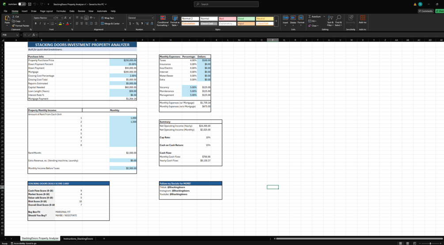Click the AutoSum sigma icon
The height and width of the screenshot is (245, 444).
coord(310,17)
